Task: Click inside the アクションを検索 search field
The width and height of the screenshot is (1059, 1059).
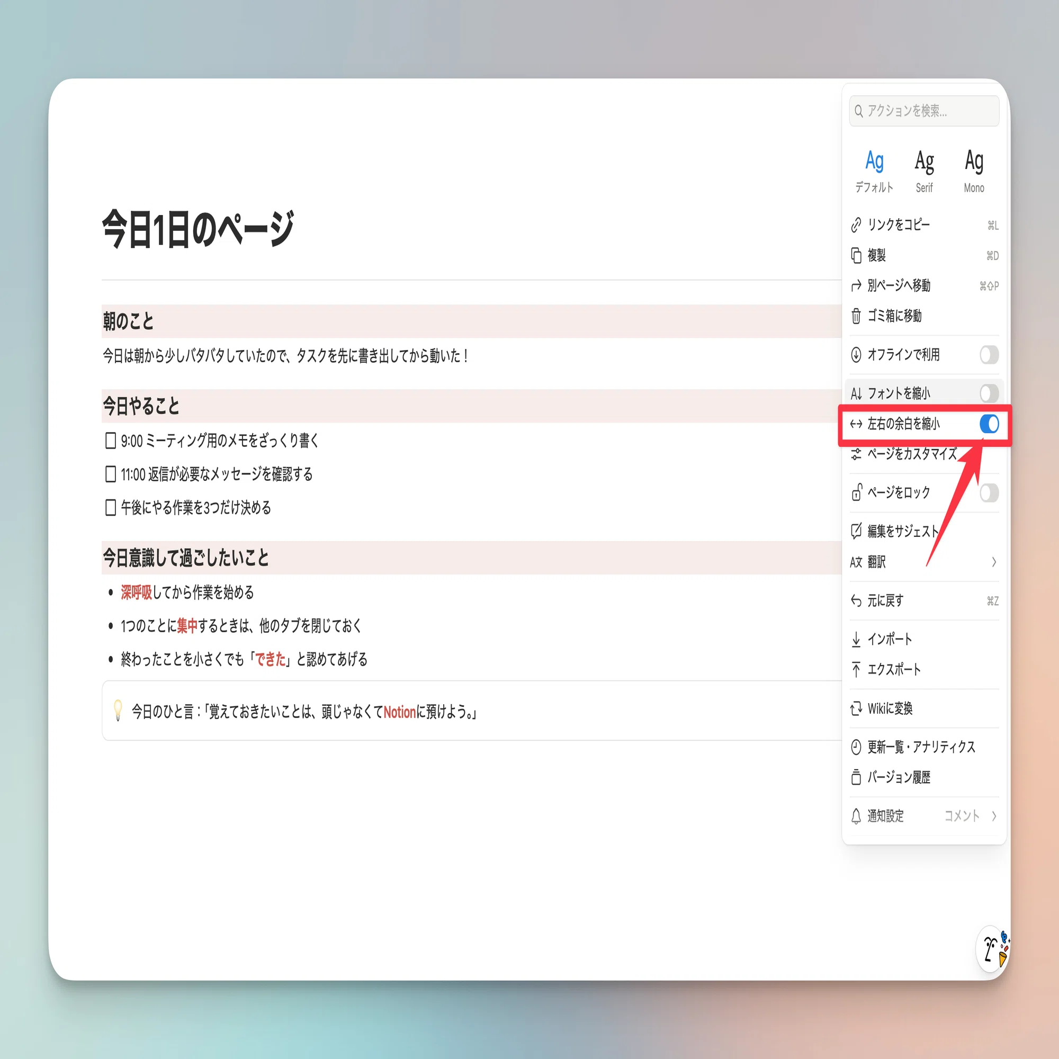Action: coord(924,111)
